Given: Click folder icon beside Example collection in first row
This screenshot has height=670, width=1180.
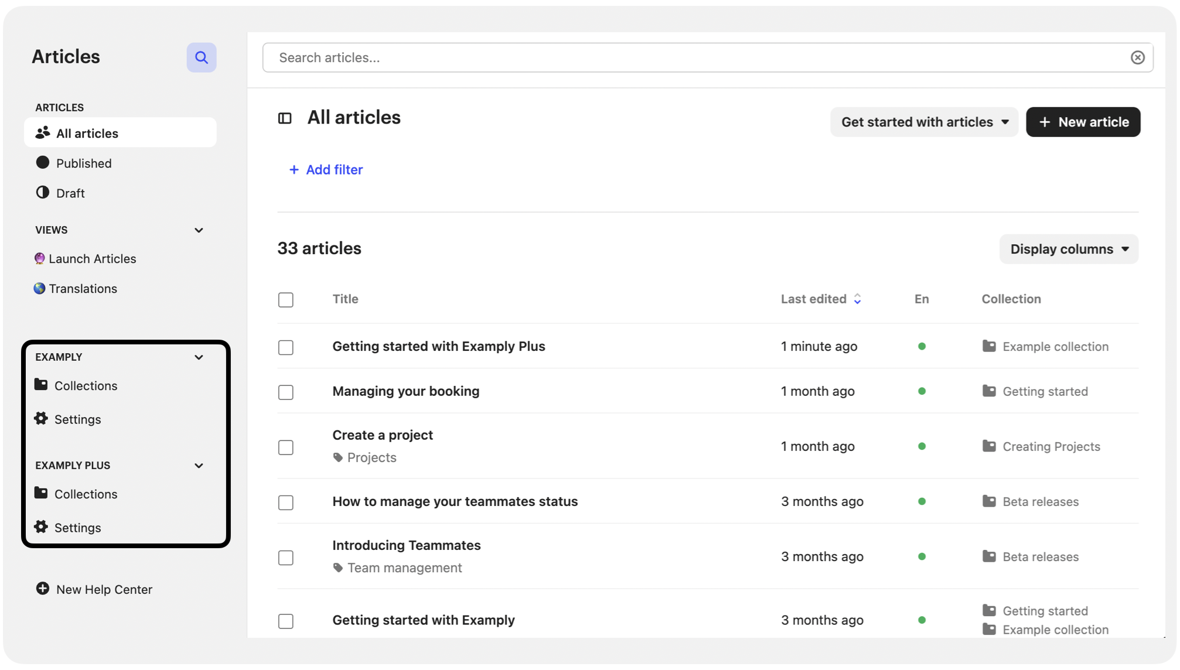Looking at the screenshot, I should (x=989, y=346).
